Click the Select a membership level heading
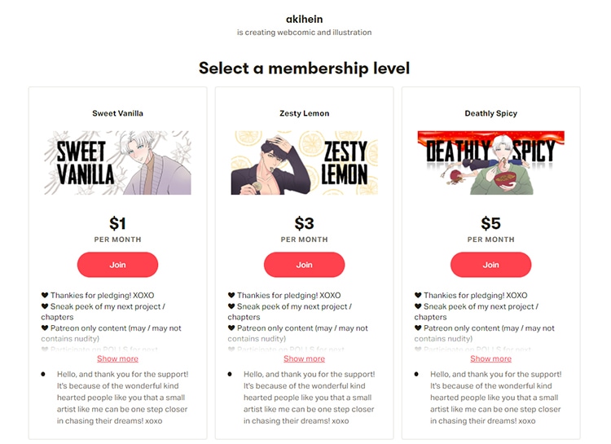This screenshot has width=611, height=444. coord(304,68)
